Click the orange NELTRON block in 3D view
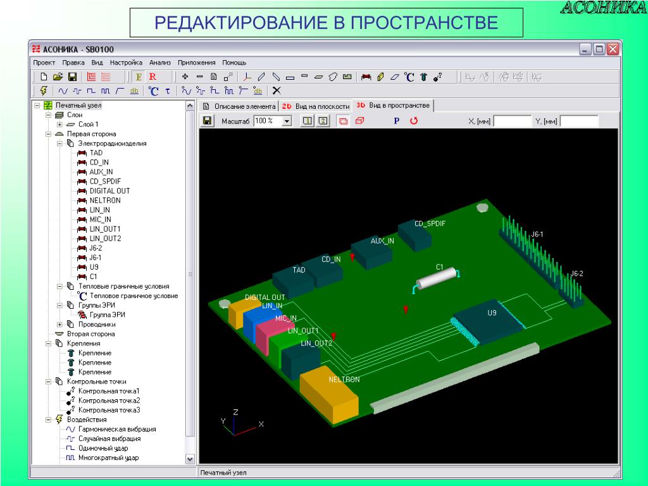The image size is (648, 486). click(x=329, y=394)
